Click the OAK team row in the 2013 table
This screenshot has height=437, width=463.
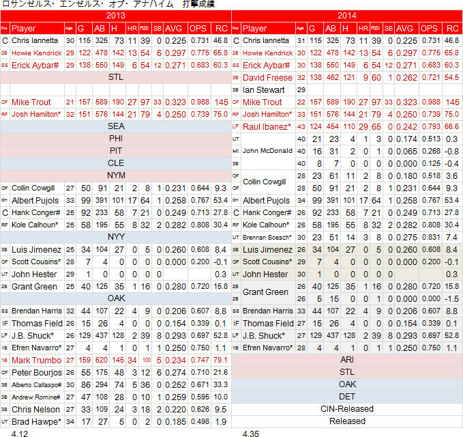click(116, 298)
